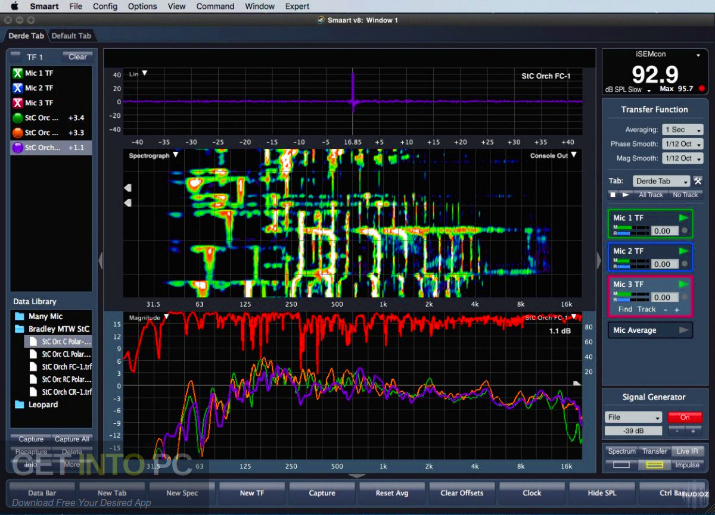715x515 pixels.
Task: Click the upper spectrograph threshold arrow marker
Action: pyautogui.click(x=128, y=188)
